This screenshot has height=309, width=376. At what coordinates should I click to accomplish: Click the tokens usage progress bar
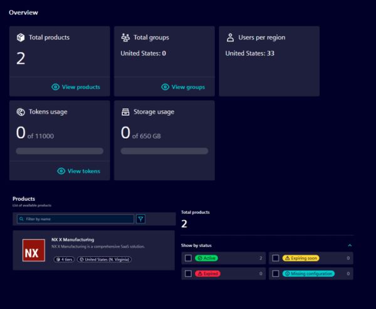(x=60, y=151)
